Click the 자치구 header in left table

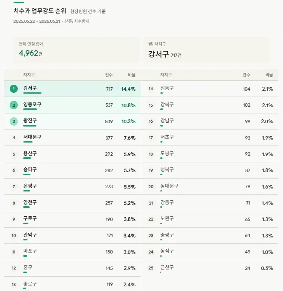(29, 75)
